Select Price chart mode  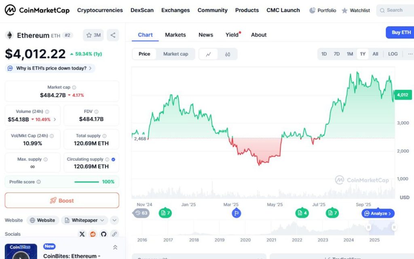coord(144,54)
